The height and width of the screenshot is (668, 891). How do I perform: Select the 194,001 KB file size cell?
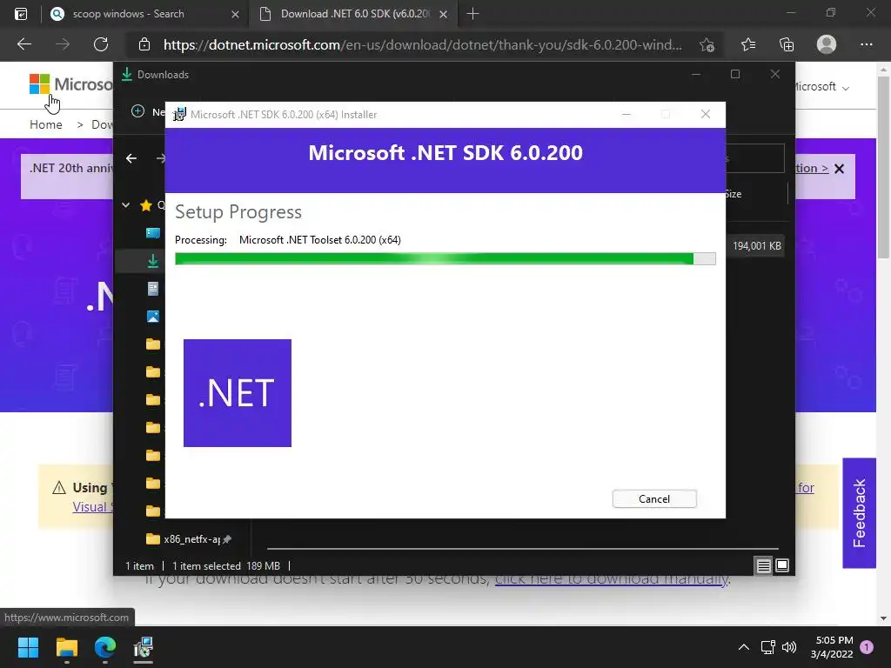click(x=756, y=246)
